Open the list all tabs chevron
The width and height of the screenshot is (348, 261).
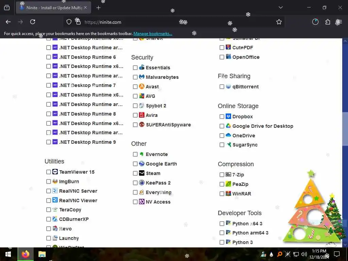(280, 7)
